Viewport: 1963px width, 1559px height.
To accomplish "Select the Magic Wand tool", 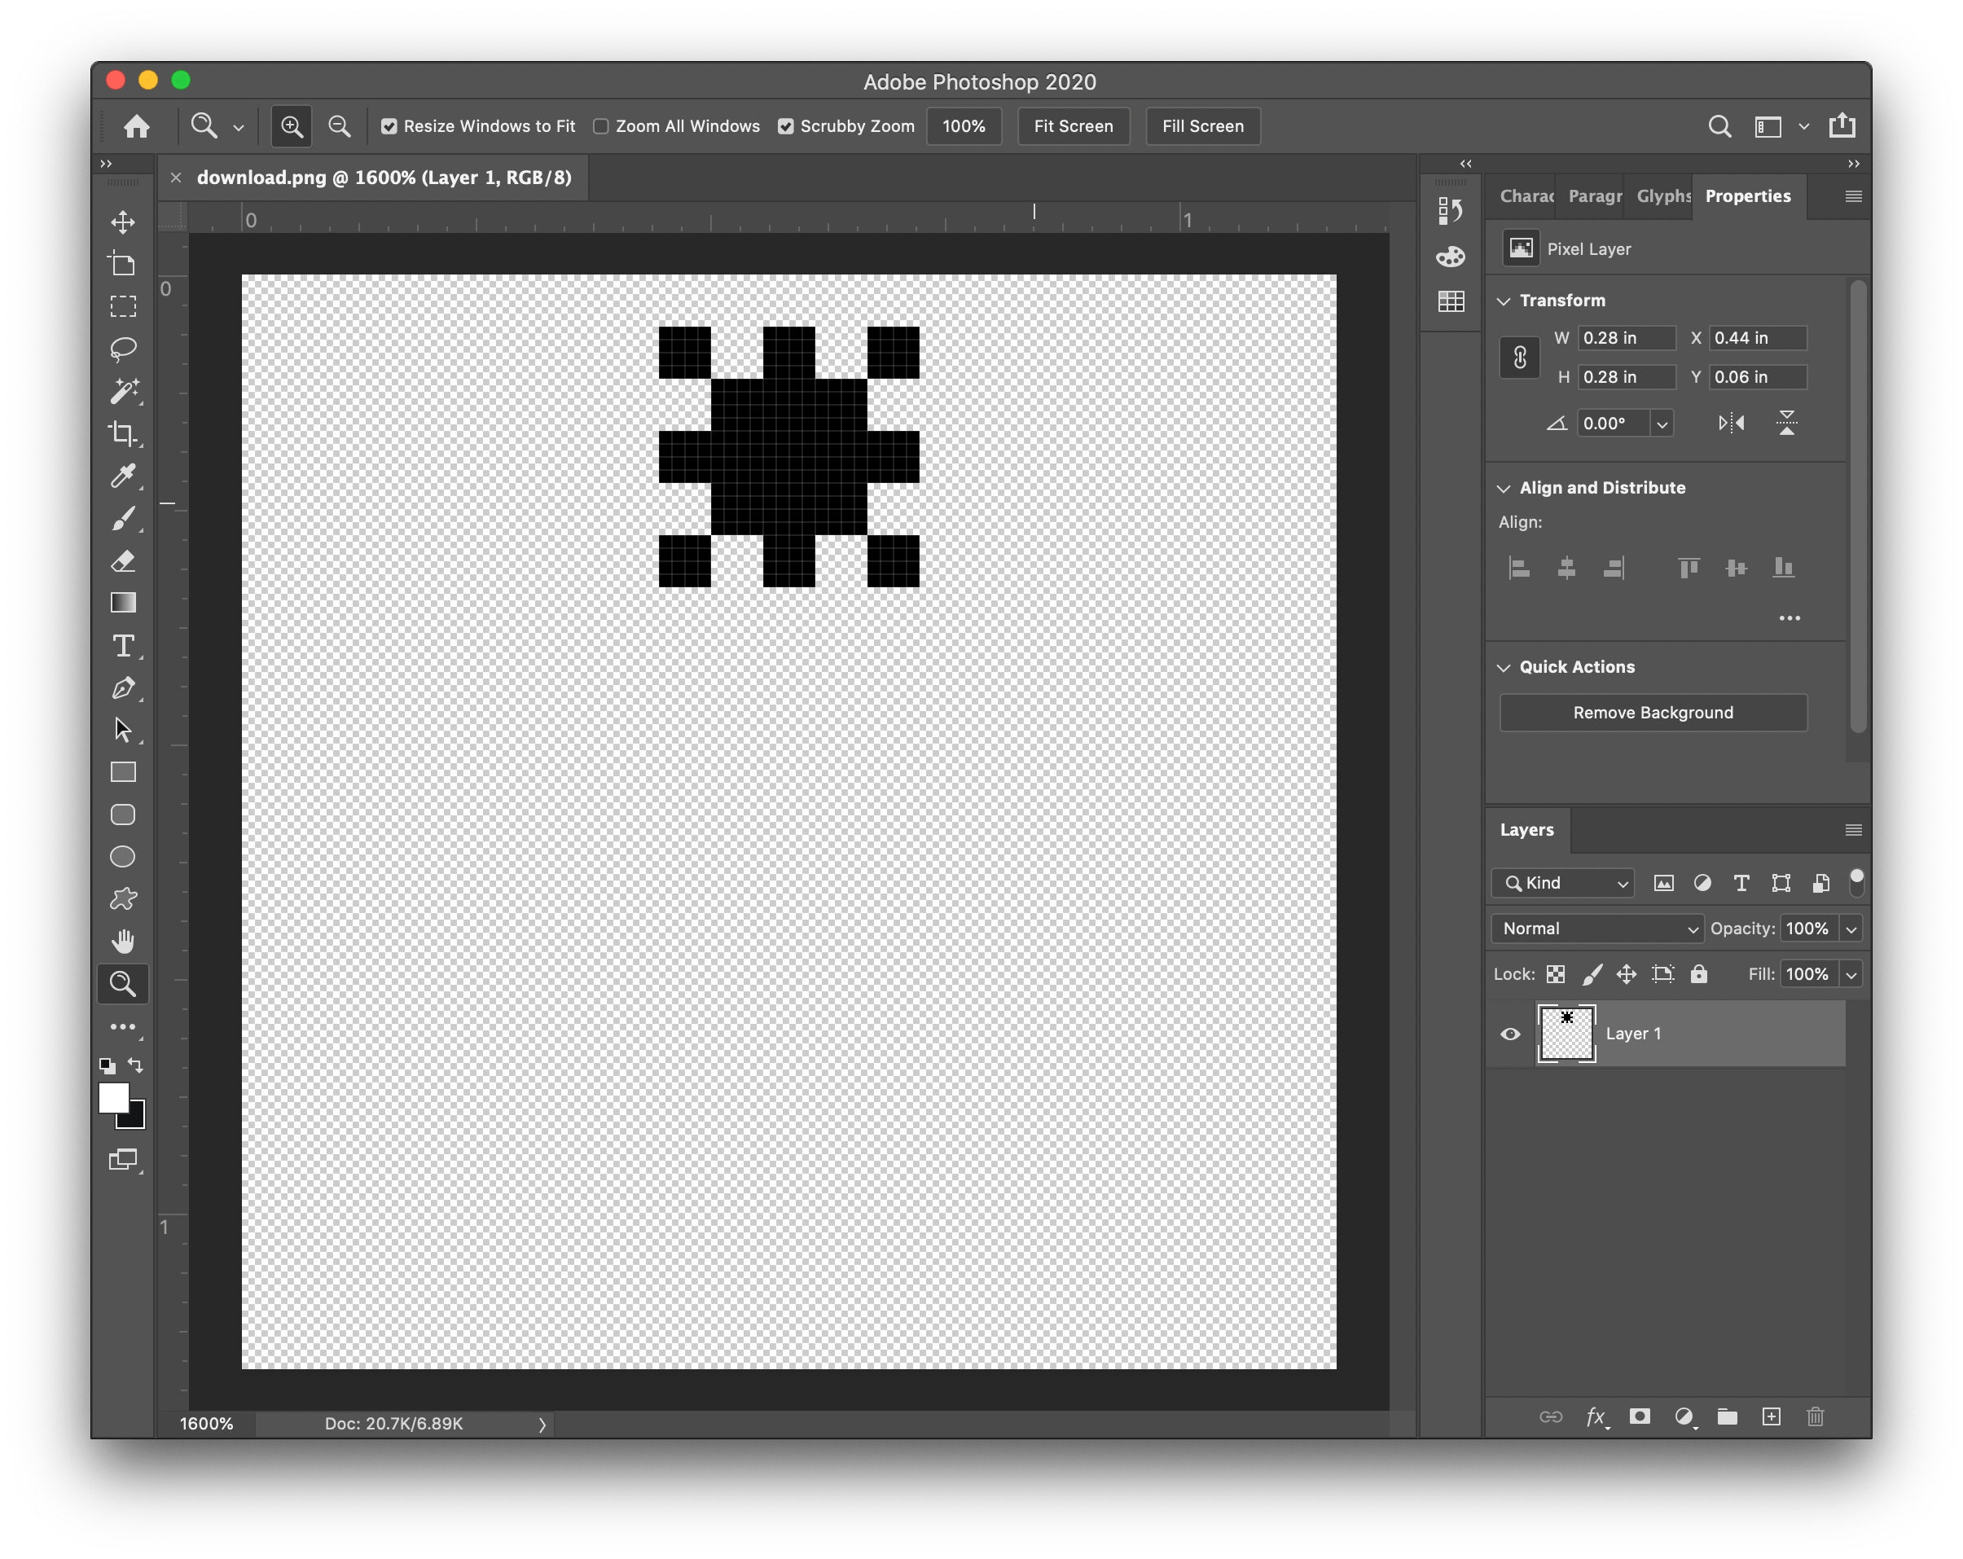I will (x=123, y=392).
